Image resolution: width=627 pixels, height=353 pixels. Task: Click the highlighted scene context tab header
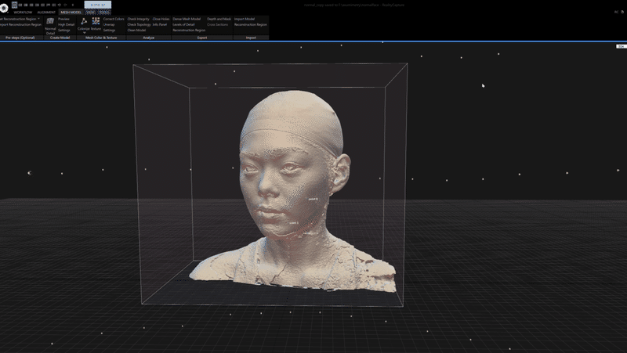pyautogui.click(x=97, y=5)
